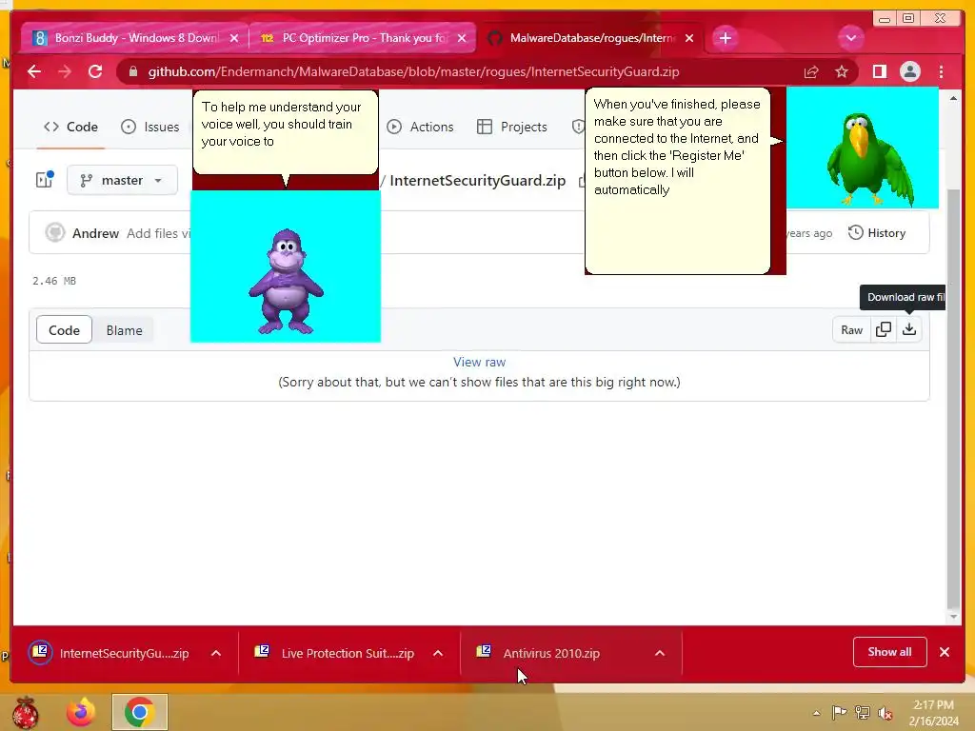Open the ornament start button
The image size is (975, 731).
[26, 712]
